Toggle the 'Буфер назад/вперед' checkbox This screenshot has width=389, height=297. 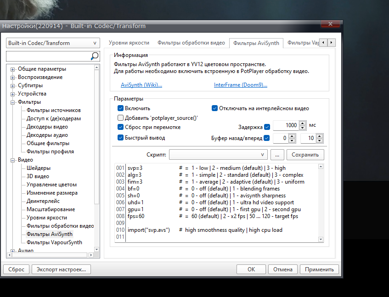click(x=267, y=138)
